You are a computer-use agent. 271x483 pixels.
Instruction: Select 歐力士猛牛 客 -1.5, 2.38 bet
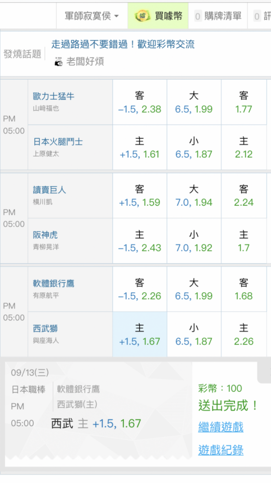pos(140,102)
